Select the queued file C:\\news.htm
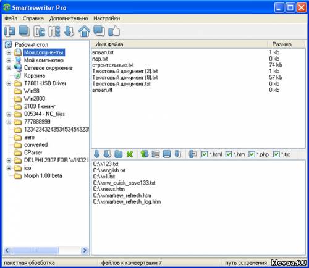Screen dimensions: 309x268 pos(109,189)
